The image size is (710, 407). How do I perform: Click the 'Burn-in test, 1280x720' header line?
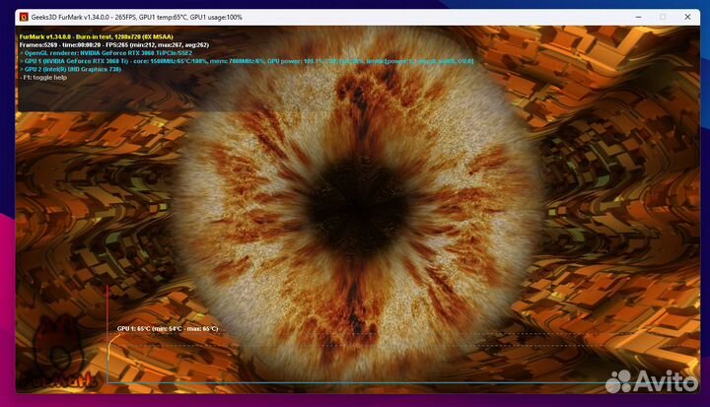point(97,35)
